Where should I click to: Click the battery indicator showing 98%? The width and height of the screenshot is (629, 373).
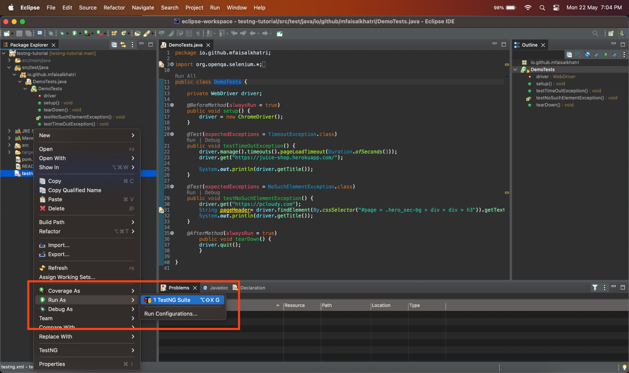point(504,7)
